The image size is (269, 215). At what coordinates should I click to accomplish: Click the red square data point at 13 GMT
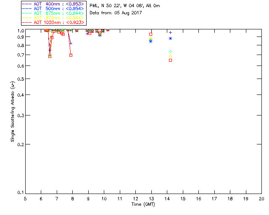coord(150,34)
